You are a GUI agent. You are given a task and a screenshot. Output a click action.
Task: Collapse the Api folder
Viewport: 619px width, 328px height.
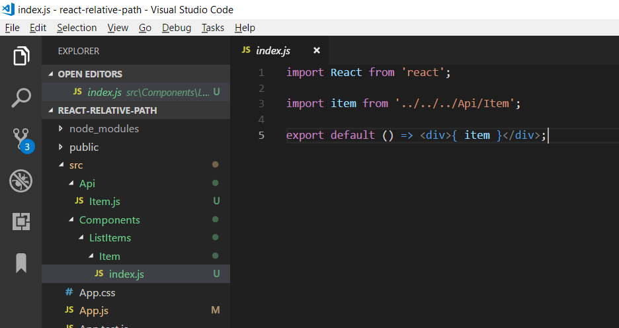(x=71, y=183)
